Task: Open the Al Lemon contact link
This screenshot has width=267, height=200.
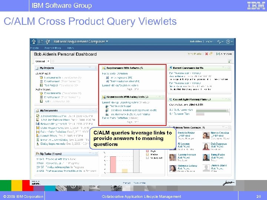Action: tap(184, 144)
